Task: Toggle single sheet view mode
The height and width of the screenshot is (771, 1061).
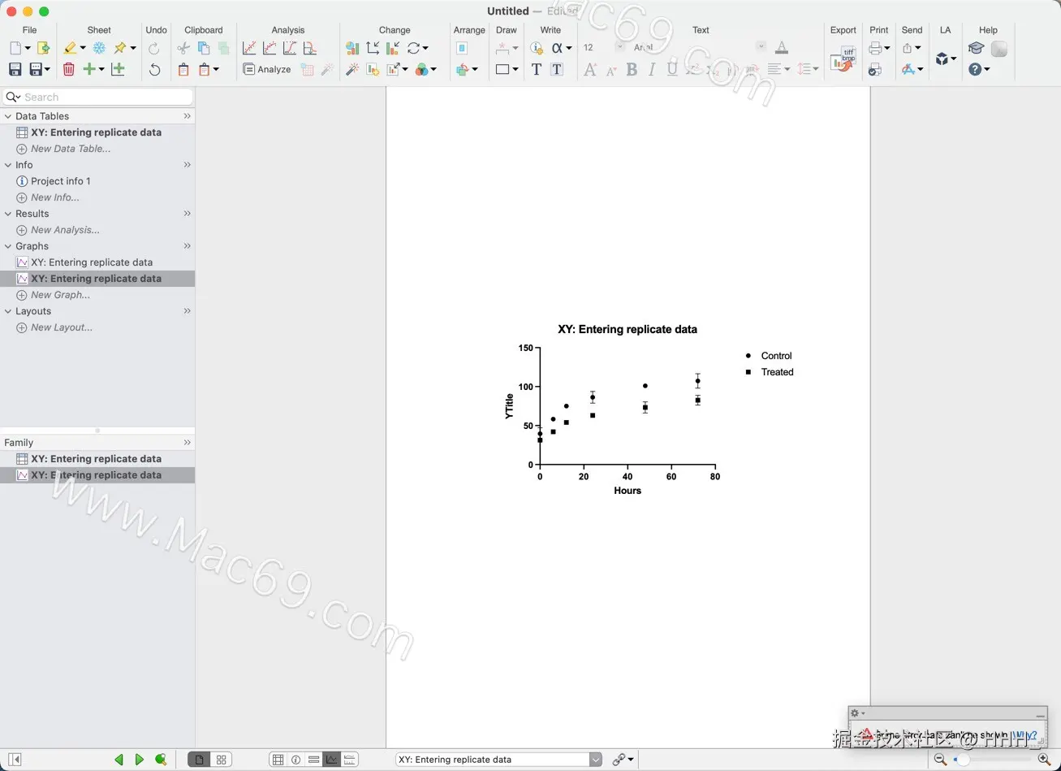Action: 199,760
